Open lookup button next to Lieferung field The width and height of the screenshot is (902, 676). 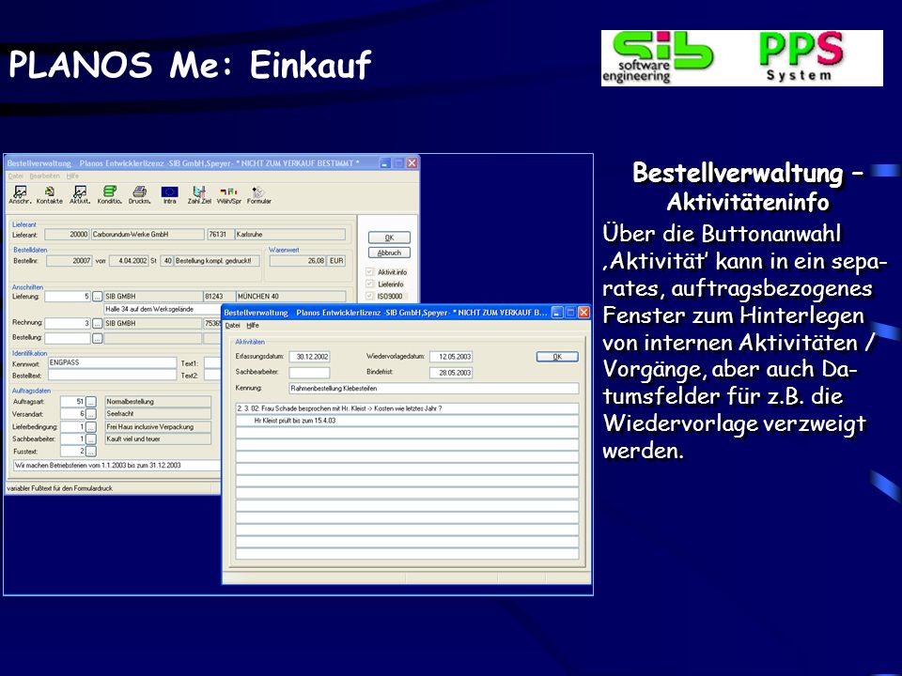click(x=97, y=297)
